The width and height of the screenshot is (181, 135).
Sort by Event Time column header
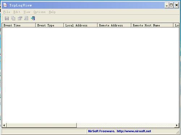tap(19, 25)
